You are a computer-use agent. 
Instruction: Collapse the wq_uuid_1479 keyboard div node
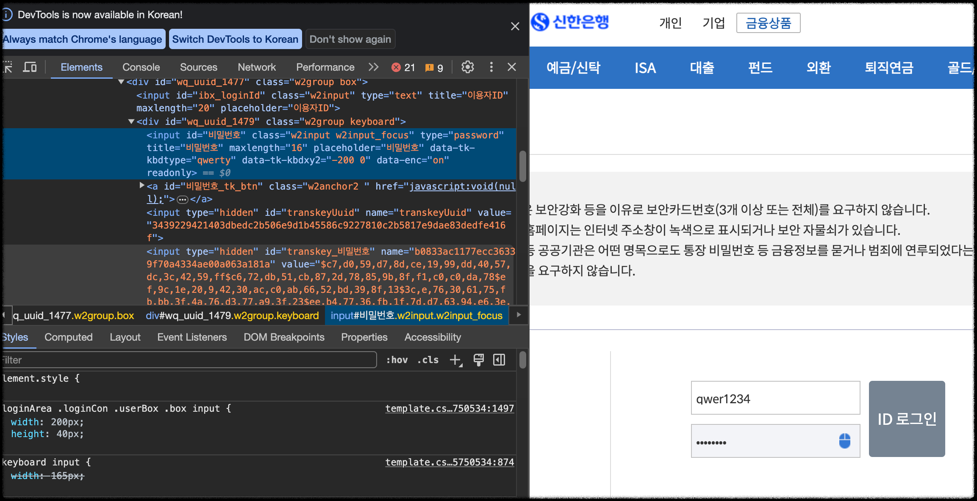pyautogui.click(x=131, y=121)
